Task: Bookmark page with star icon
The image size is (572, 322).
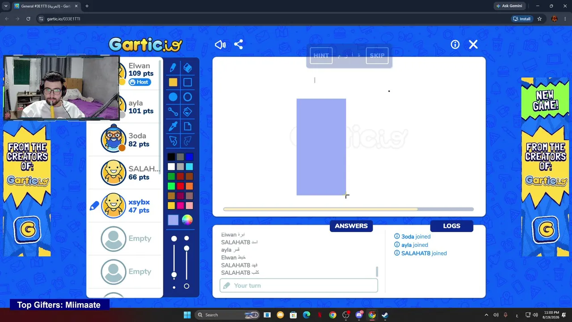Action: [x=539, y=19]
